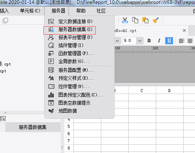Click the 服务器配置 server icon
The height and width of the screenshot is (153, 195).
51,70
